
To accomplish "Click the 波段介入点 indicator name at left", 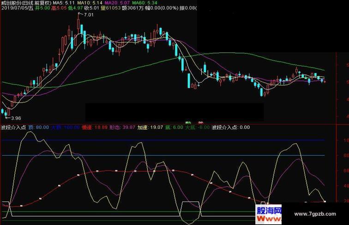I will click(13, 128).
